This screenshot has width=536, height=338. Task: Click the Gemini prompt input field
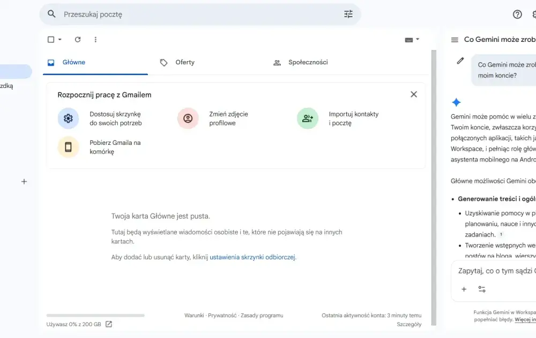497,270
